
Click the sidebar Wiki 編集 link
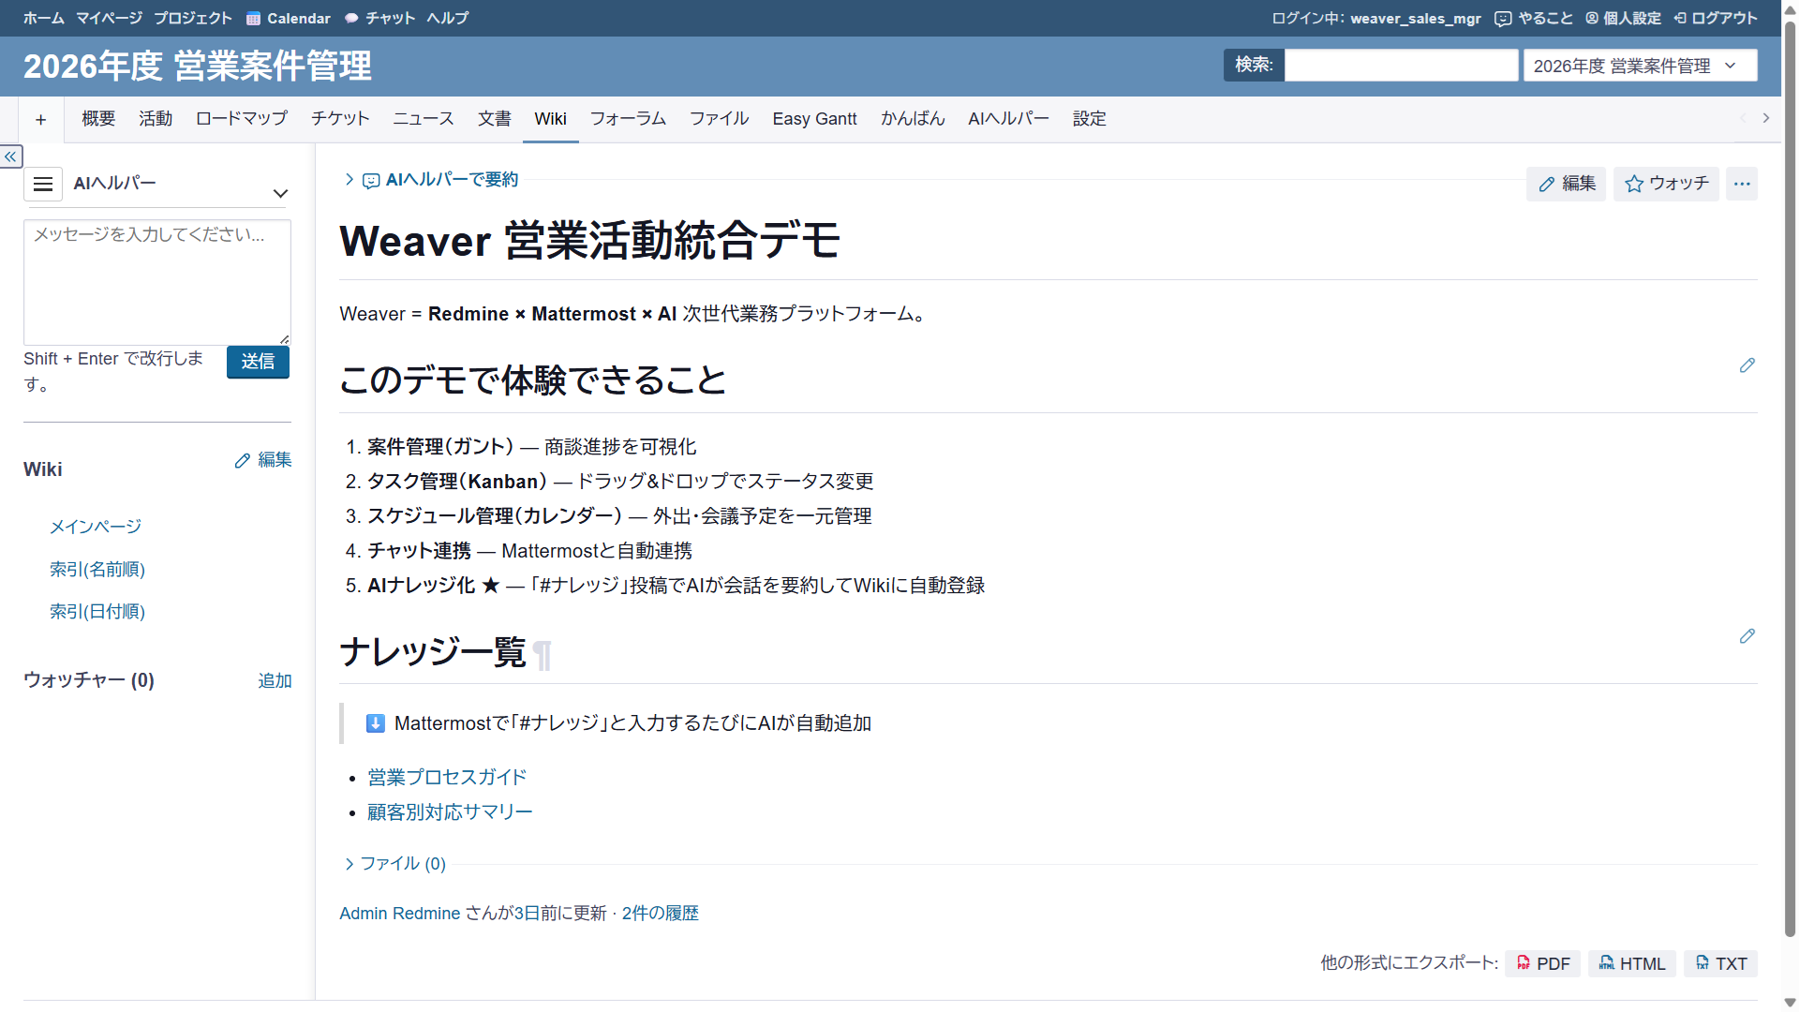pyautogui.click(x=263, y=460)
